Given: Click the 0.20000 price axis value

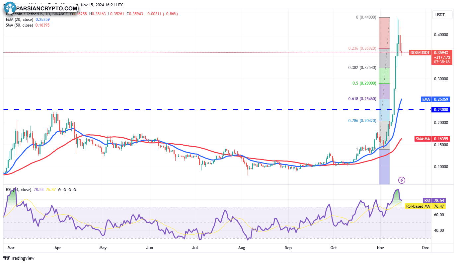Looking at the screenshot, I should click(441, 123).
